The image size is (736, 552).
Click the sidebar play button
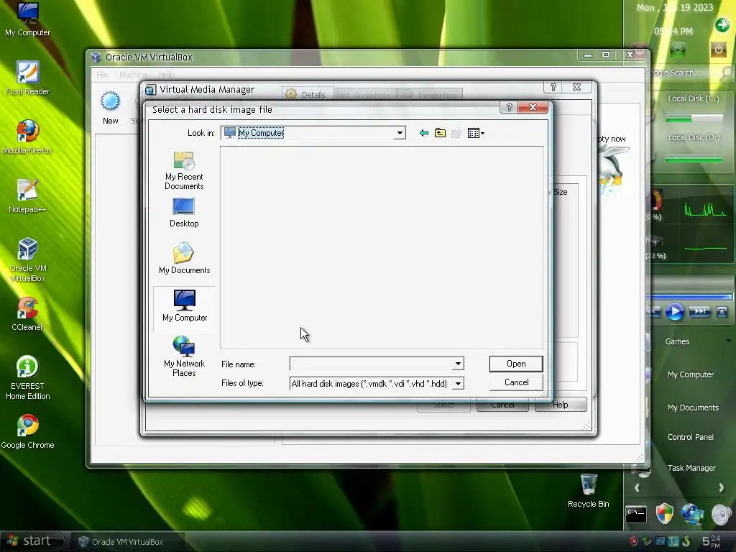pyautogui.click(x=674, y=312)
